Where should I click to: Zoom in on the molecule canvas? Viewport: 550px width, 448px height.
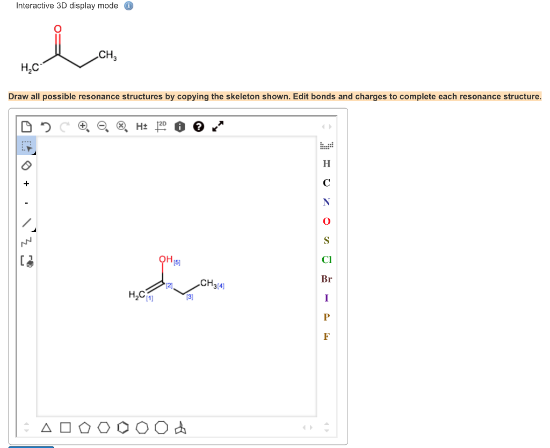pos(83,126)
